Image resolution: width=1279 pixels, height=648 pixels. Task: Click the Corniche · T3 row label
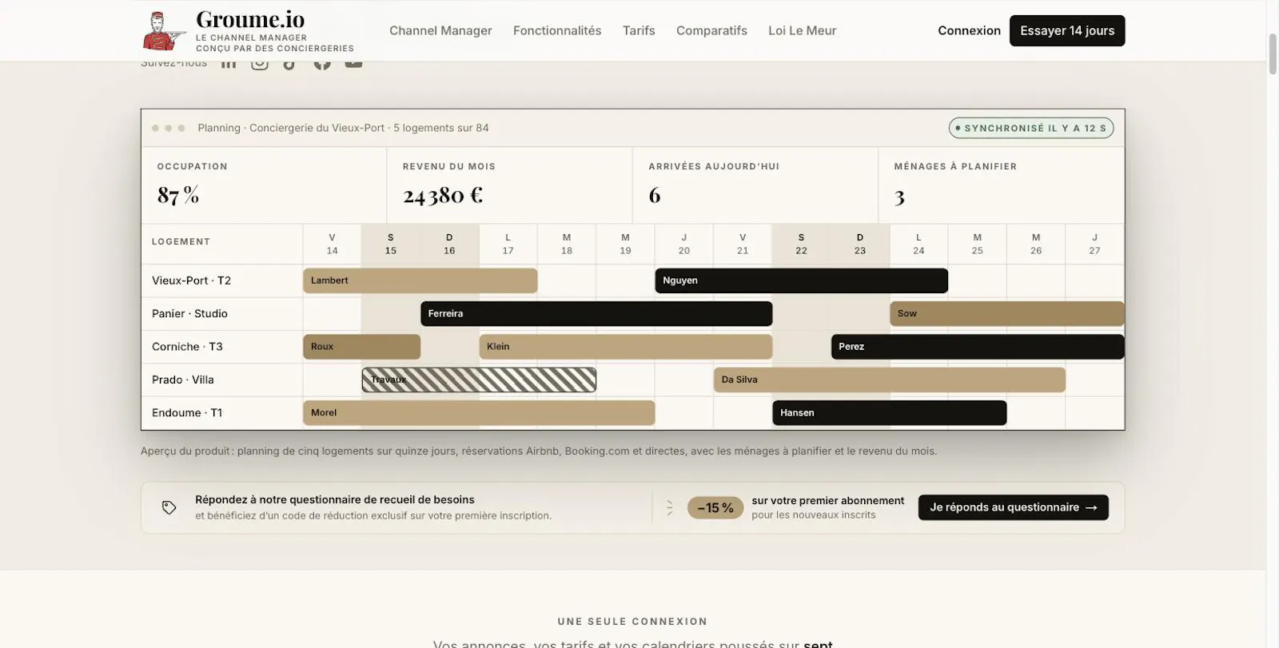[x=187, y=347]
